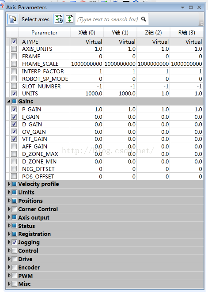Image resolution: width=208 pixels, height=292 pixels.
Task: Select ATYPE Virtual cell for R axis
Action: (187, 42)
